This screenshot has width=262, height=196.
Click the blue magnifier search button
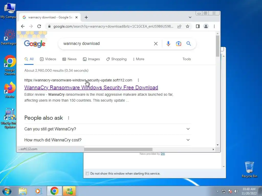click(x=189, y=44)
